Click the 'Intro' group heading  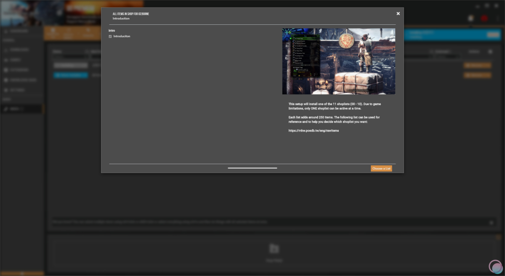point(112,31)
